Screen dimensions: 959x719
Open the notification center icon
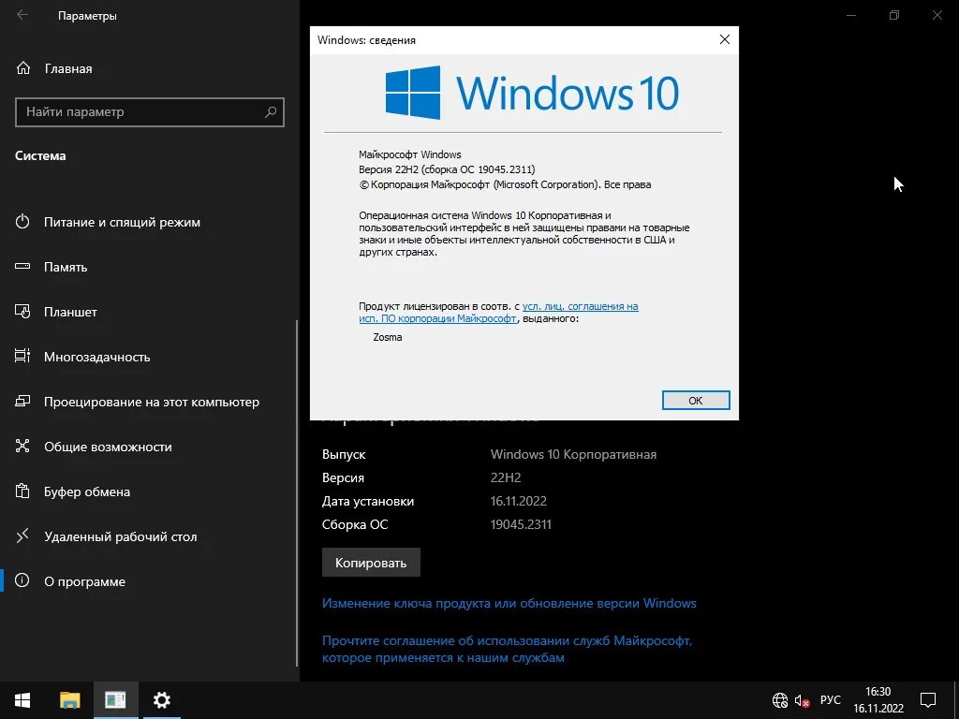928,700
